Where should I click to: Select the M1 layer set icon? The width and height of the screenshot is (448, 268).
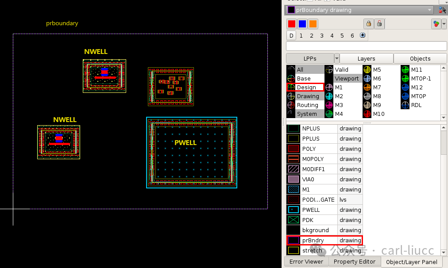pos(329,87)
